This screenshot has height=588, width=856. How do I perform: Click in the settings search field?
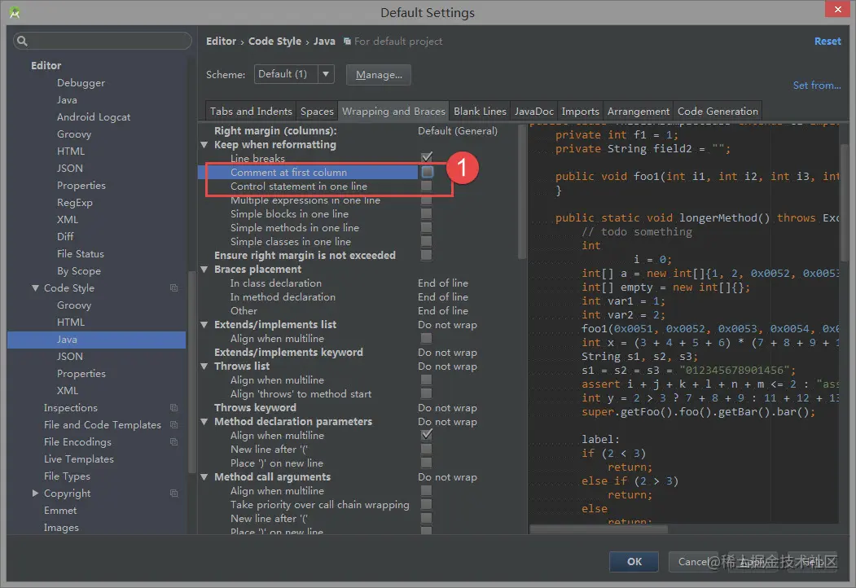click(103, 41)
